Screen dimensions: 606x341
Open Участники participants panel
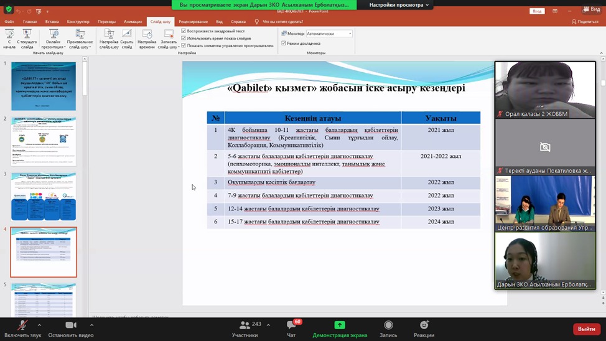(x=245, y=329)
